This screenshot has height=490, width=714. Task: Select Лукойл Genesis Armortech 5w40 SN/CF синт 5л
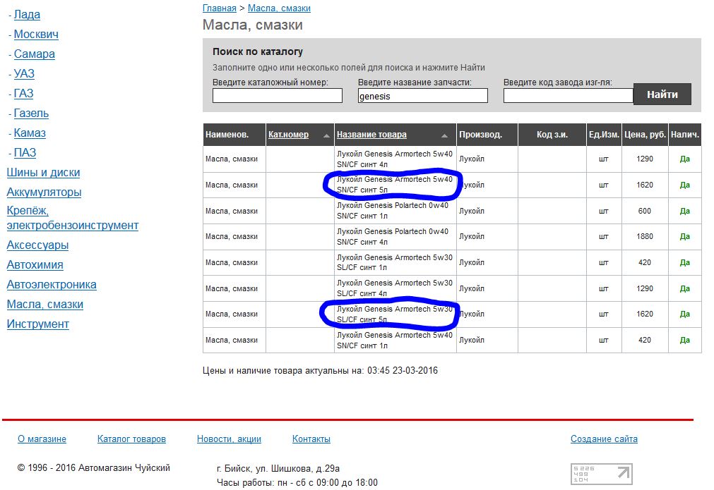pos(394,185)
